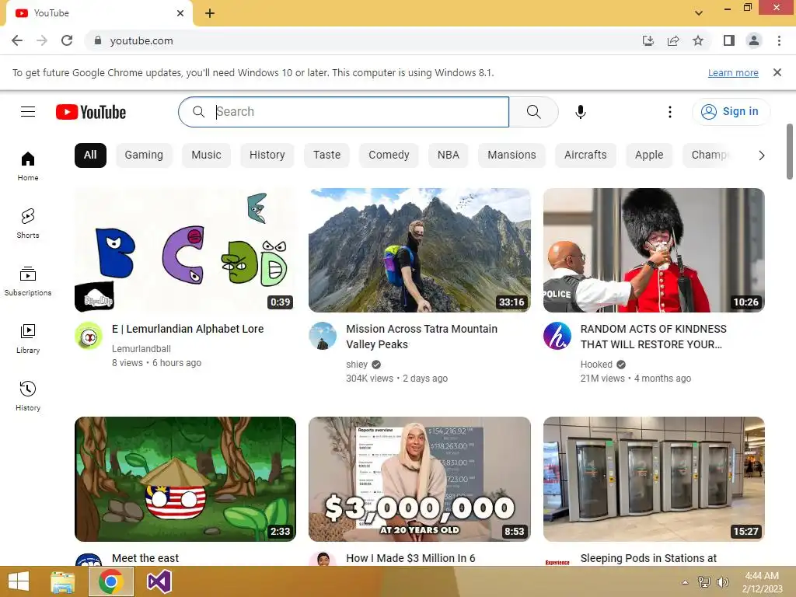Click the network tray icon
The height and width of the screenshot is (597, 796).
[x=704, y=582]
